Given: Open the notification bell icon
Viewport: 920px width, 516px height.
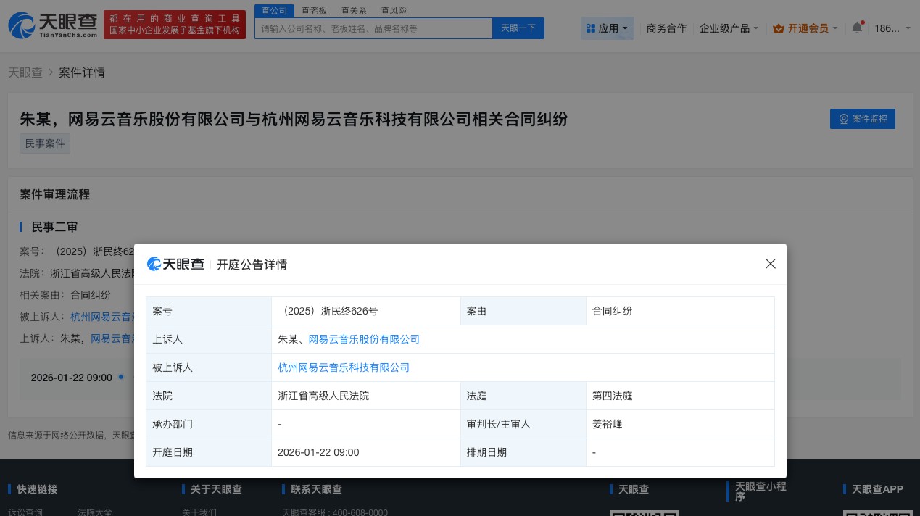Looking at the screenshot, I should (x=858, y=28).
